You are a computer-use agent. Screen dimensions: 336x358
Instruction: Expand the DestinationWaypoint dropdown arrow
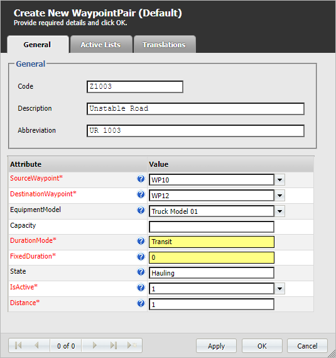279,196
